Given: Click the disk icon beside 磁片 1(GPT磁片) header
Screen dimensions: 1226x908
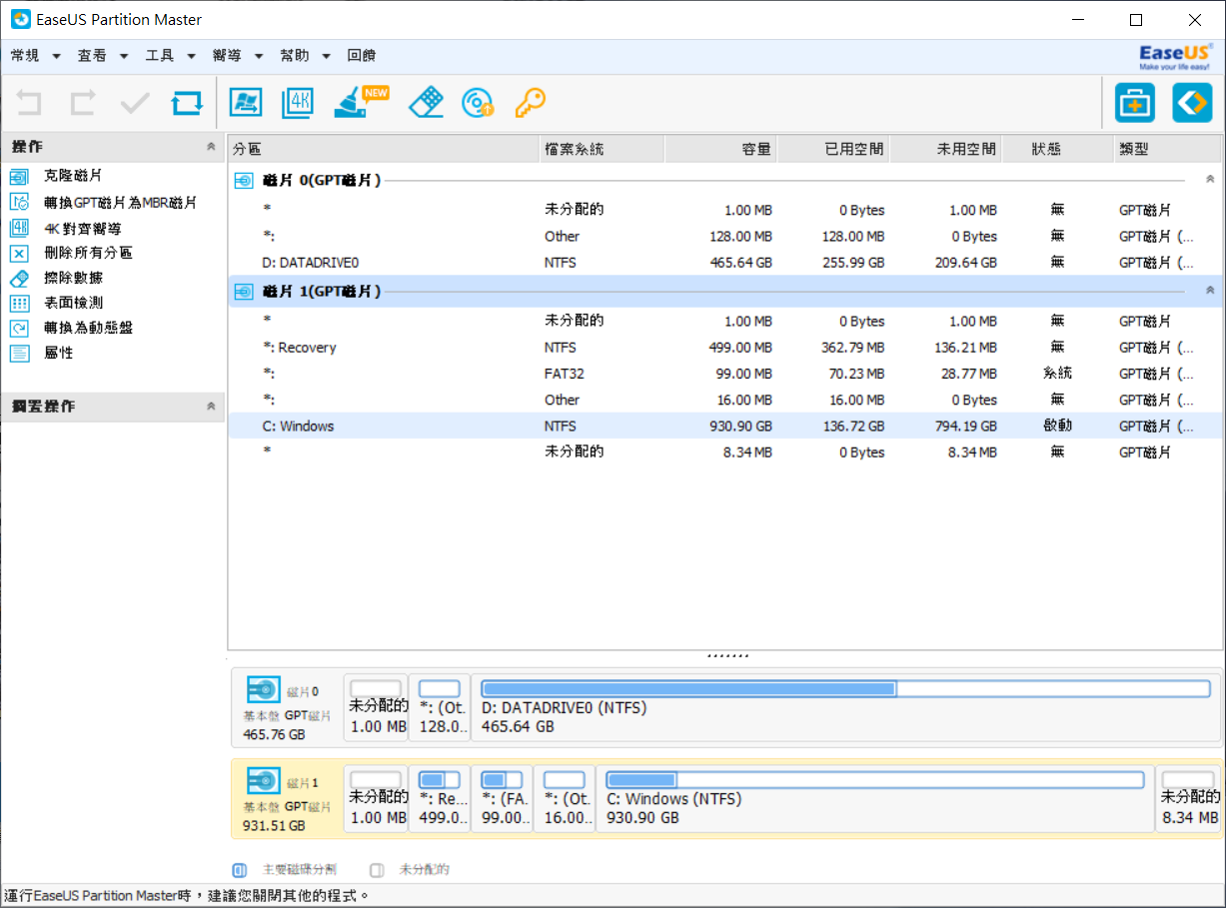Looking at the screenshot, I should (245, 292).
